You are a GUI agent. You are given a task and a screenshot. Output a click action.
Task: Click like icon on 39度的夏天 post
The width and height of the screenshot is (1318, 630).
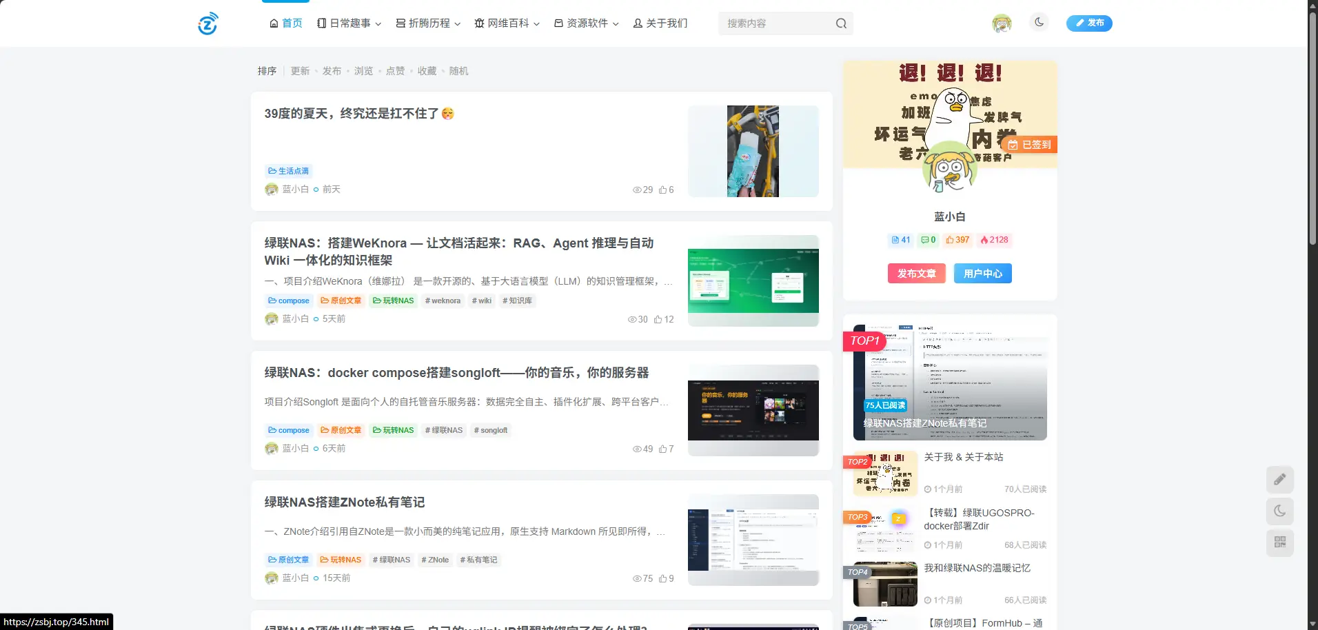coord(662,190)
